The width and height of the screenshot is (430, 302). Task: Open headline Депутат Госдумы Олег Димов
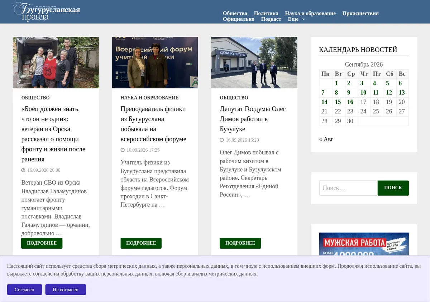pyautogui.click(x=253, y=119)
